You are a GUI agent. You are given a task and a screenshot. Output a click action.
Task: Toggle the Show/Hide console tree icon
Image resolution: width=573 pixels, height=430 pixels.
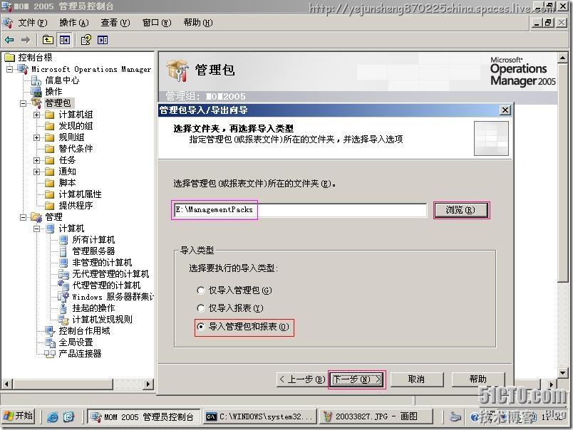tap(65, 40)
